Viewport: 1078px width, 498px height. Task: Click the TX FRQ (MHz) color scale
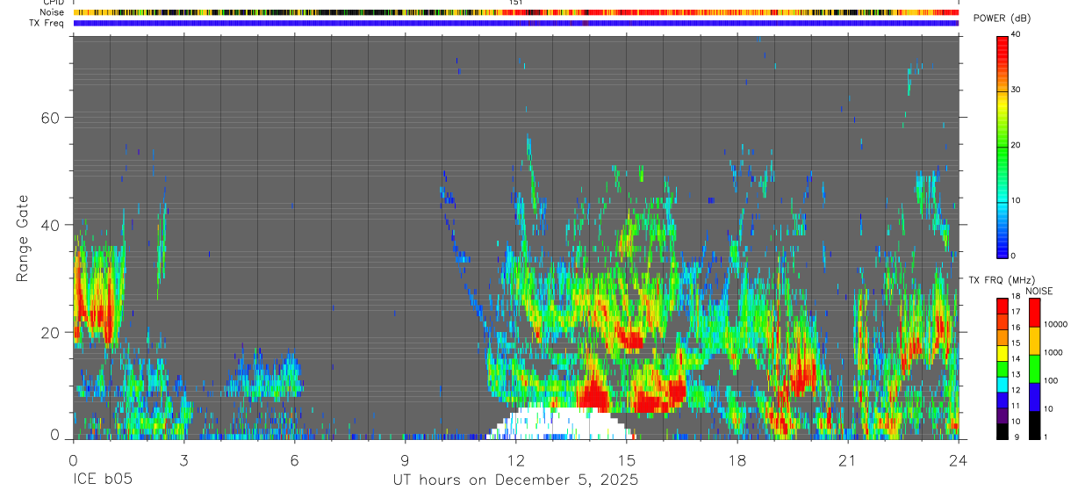[1003, 368]
